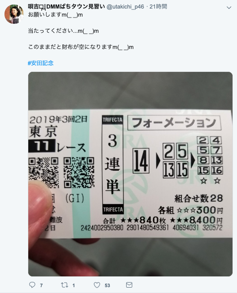This screenshot has height=293, width=237.
Task: Click the like count number 53
Action: pos(107,285)
